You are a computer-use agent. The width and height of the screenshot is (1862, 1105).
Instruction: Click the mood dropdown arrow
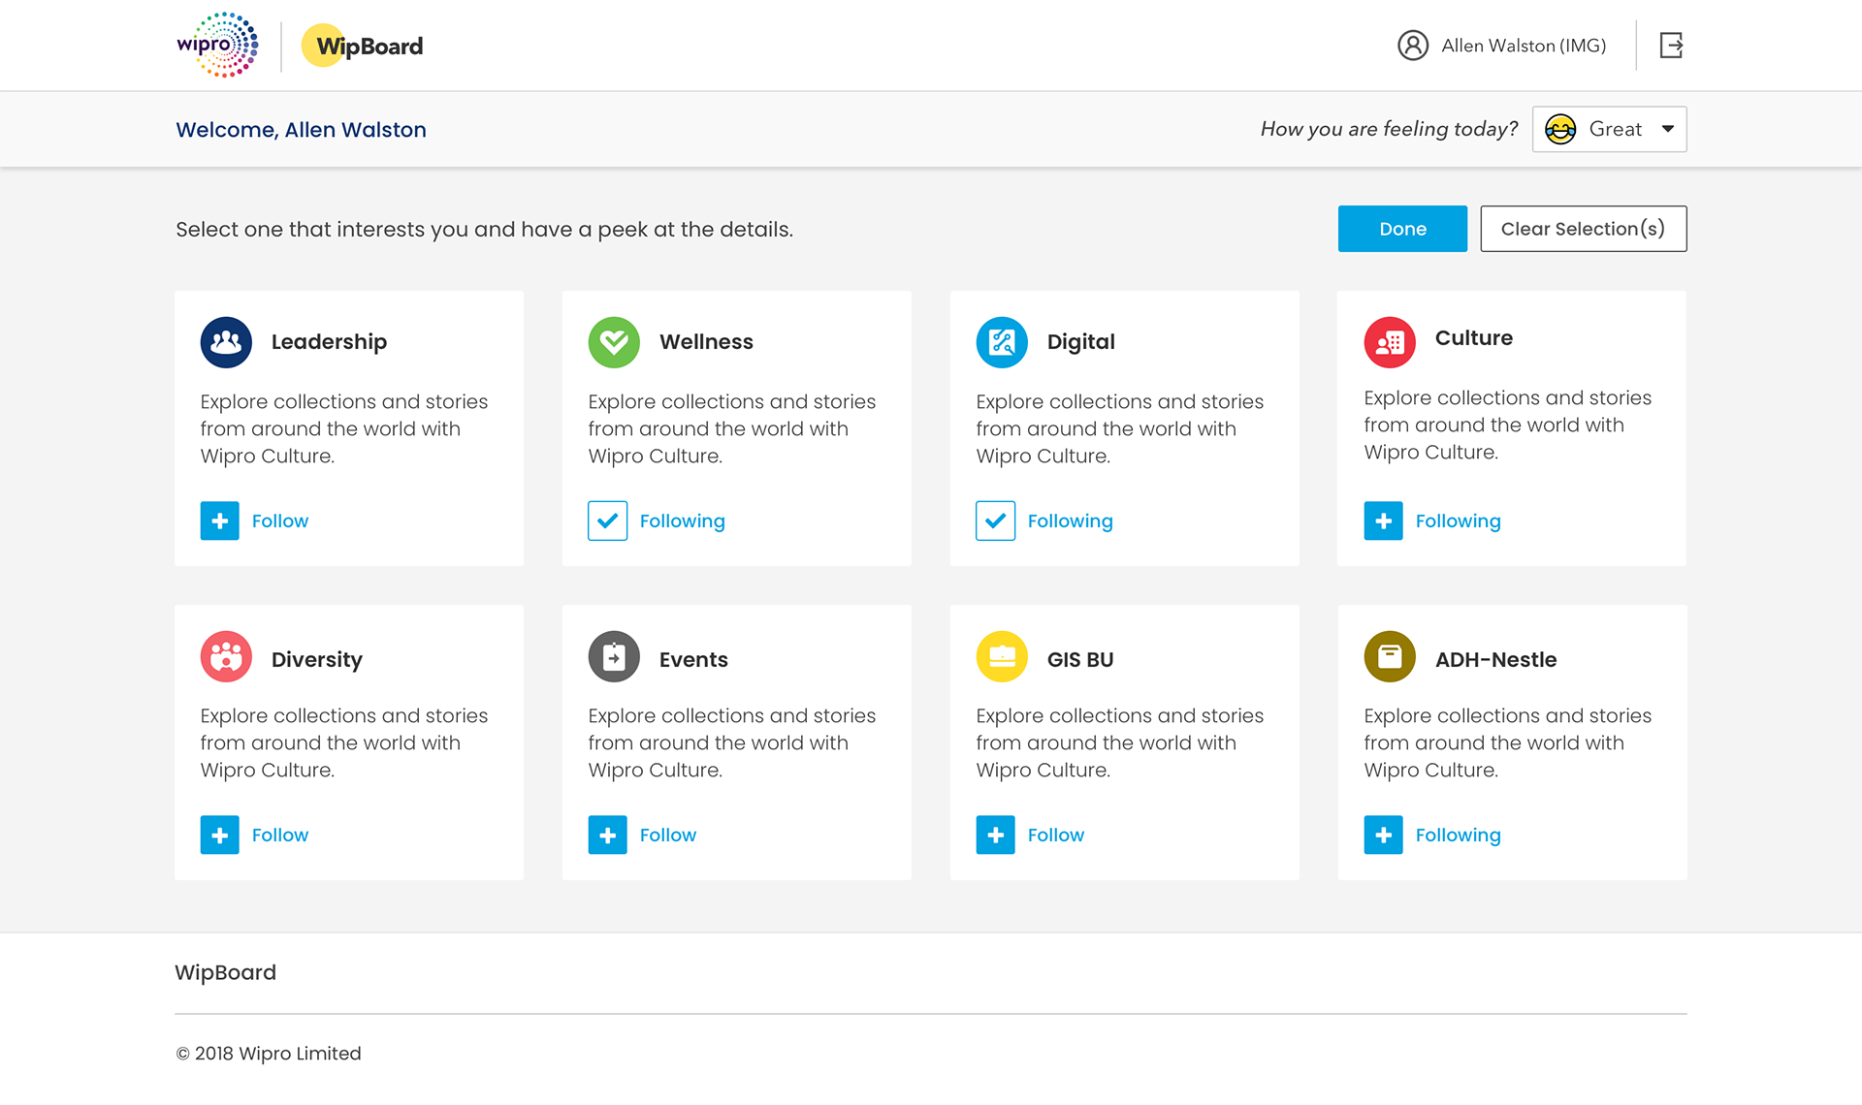tap(1668, 129)
